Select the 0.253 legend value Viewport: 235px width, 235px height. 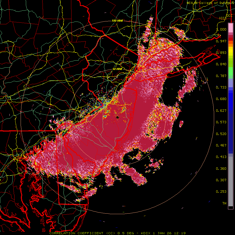pyautogui.click(x=221, y=192)
